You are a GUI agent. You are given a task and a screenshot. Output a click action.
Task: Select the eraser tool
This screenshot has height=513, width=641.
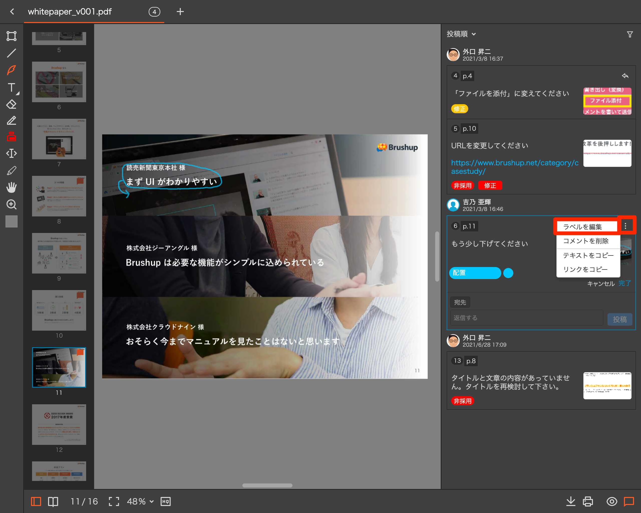(11, 104)
